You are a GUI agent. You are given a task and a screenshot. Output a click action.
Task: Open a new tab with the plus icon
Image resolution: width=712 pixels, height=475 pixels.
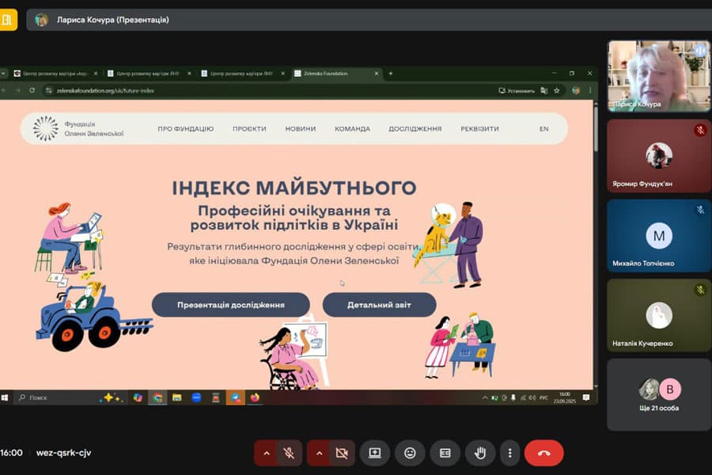pos(391,73)
